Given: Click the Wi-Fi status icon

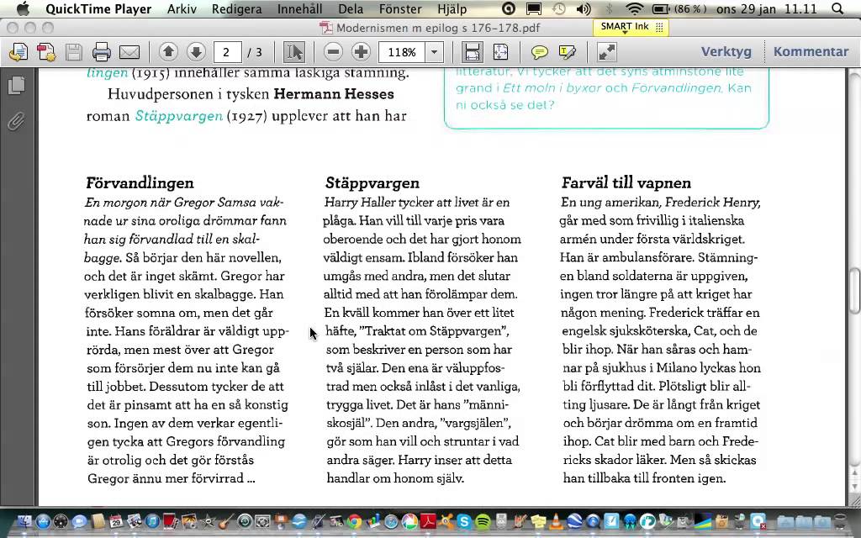Looking at the screenshot, I should point(634,8).
